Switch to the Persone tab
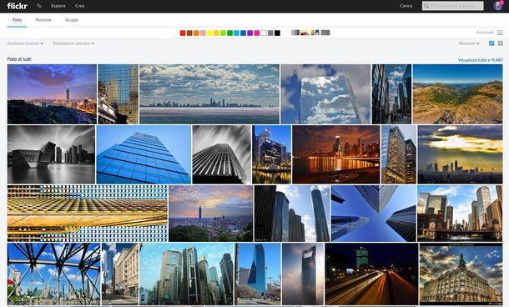 coord(43,20)
